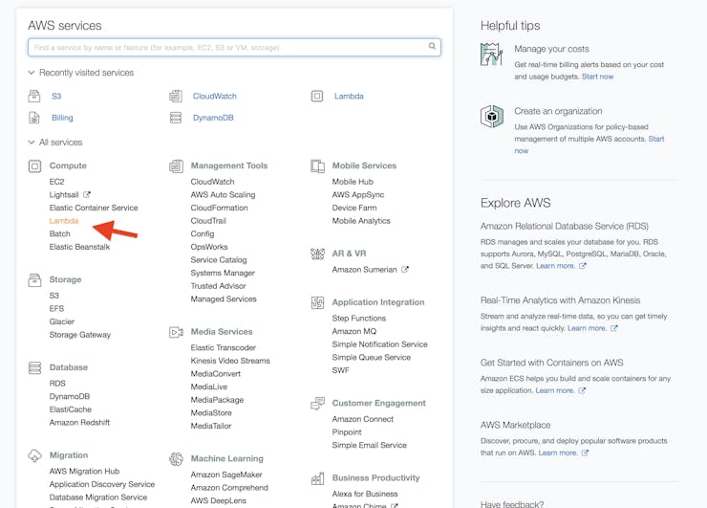707x508 pixels.
Task: Open Billing from recently visited
Action: coord(62,118)
